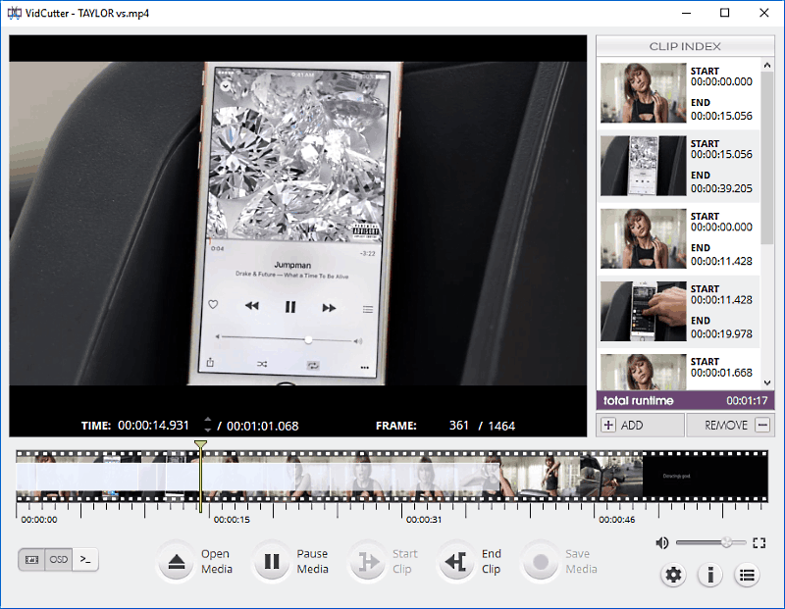Viewport: 785px width, 609px height.
Task: Open settings with the gear icon
Action: 673,575
